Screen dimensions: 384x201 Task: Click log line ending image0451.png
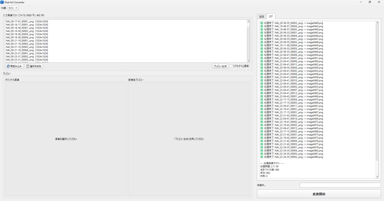pos(292,58)
